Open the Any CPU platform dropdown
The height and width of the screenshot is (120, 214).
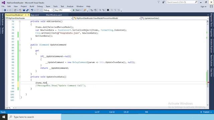(x=63, y=10)
